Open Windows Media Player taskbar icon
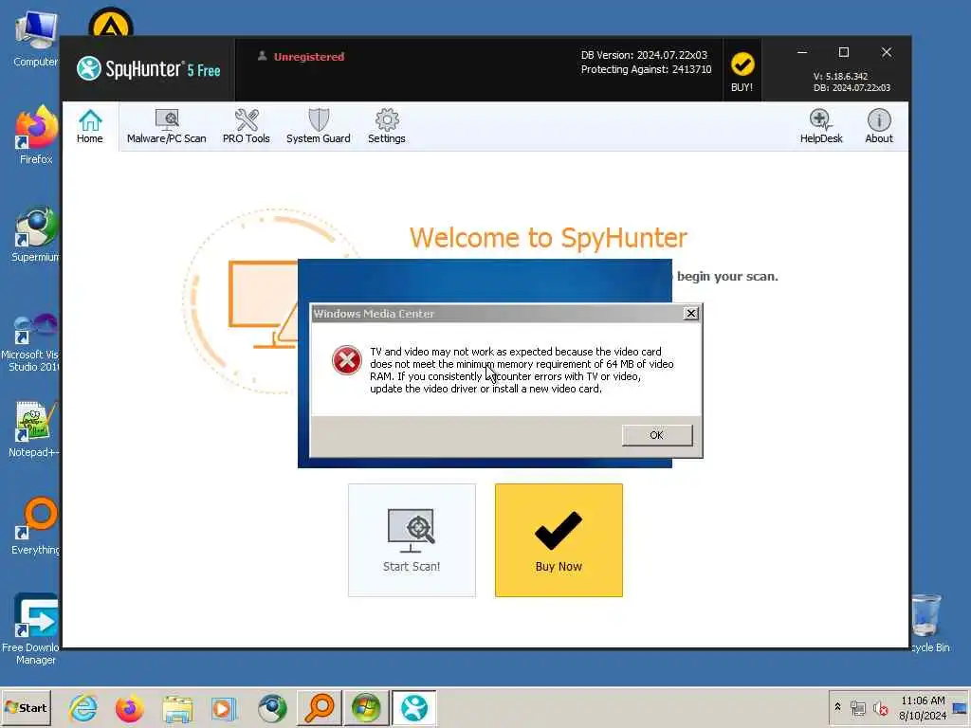971x728 pixels. click(x=224, y=708)
